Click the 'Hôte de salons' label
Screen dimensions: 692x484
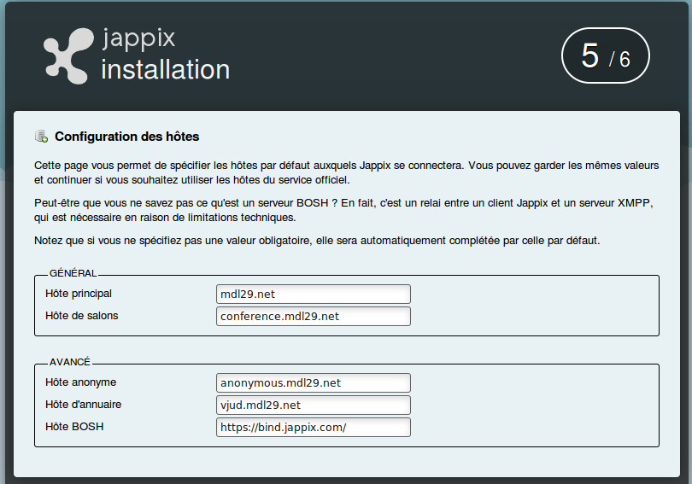click(82, 316)
